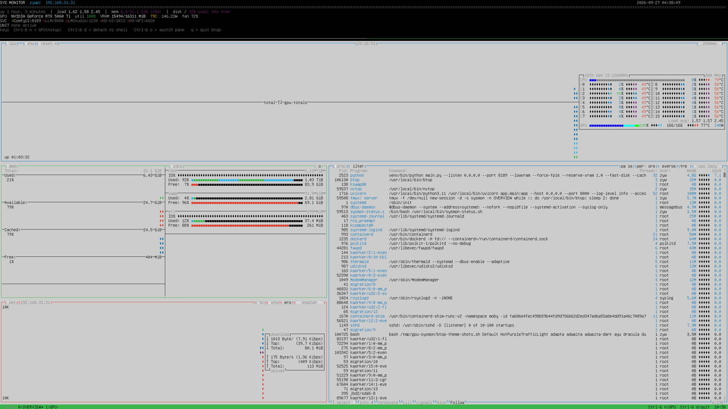The width and height of the screenshot is (728, 409).
Task: Activate the process filter field
Action: pos(358,166)
